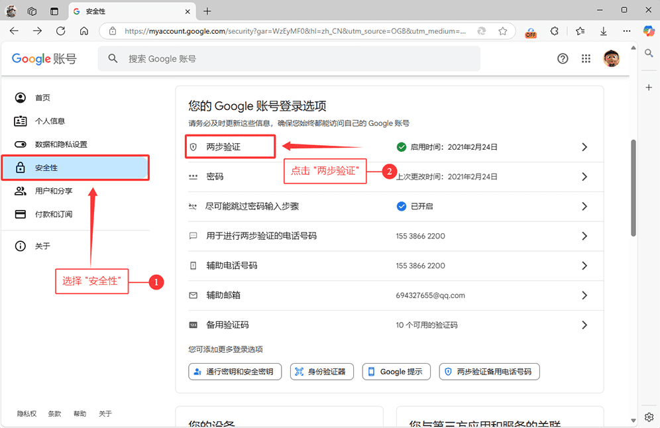Viewport: 660px width, 428px height.
Task: Open the browser profile picture icon
Action: (11, 11)
